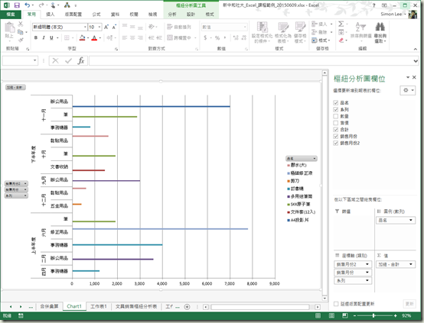Switch to the Design (設計) ribbon tab
This screenshot has height=323, width=424.
coord(191,15)
